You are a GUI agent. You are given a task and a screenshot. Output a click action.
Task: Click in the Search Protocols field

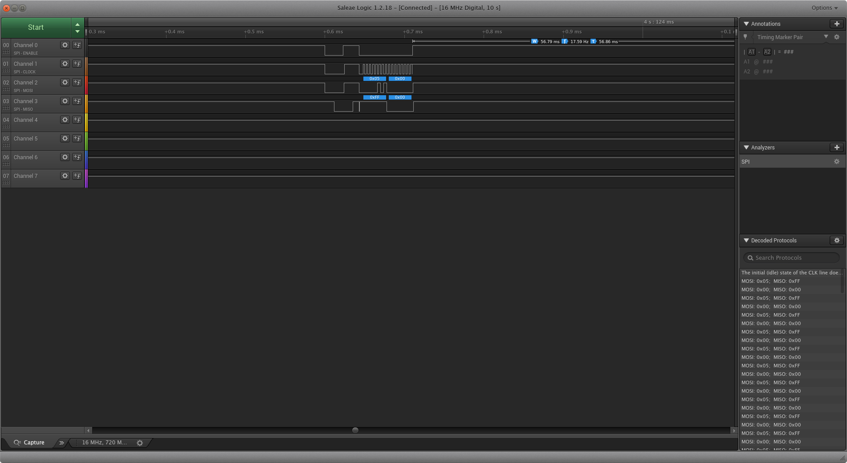click(x=791, y=258)
